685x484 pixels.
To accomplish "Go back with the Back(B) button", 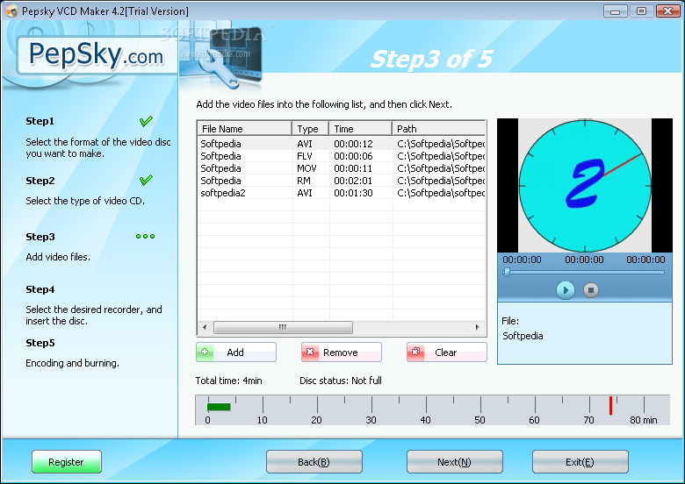I will tap(314, 462).
